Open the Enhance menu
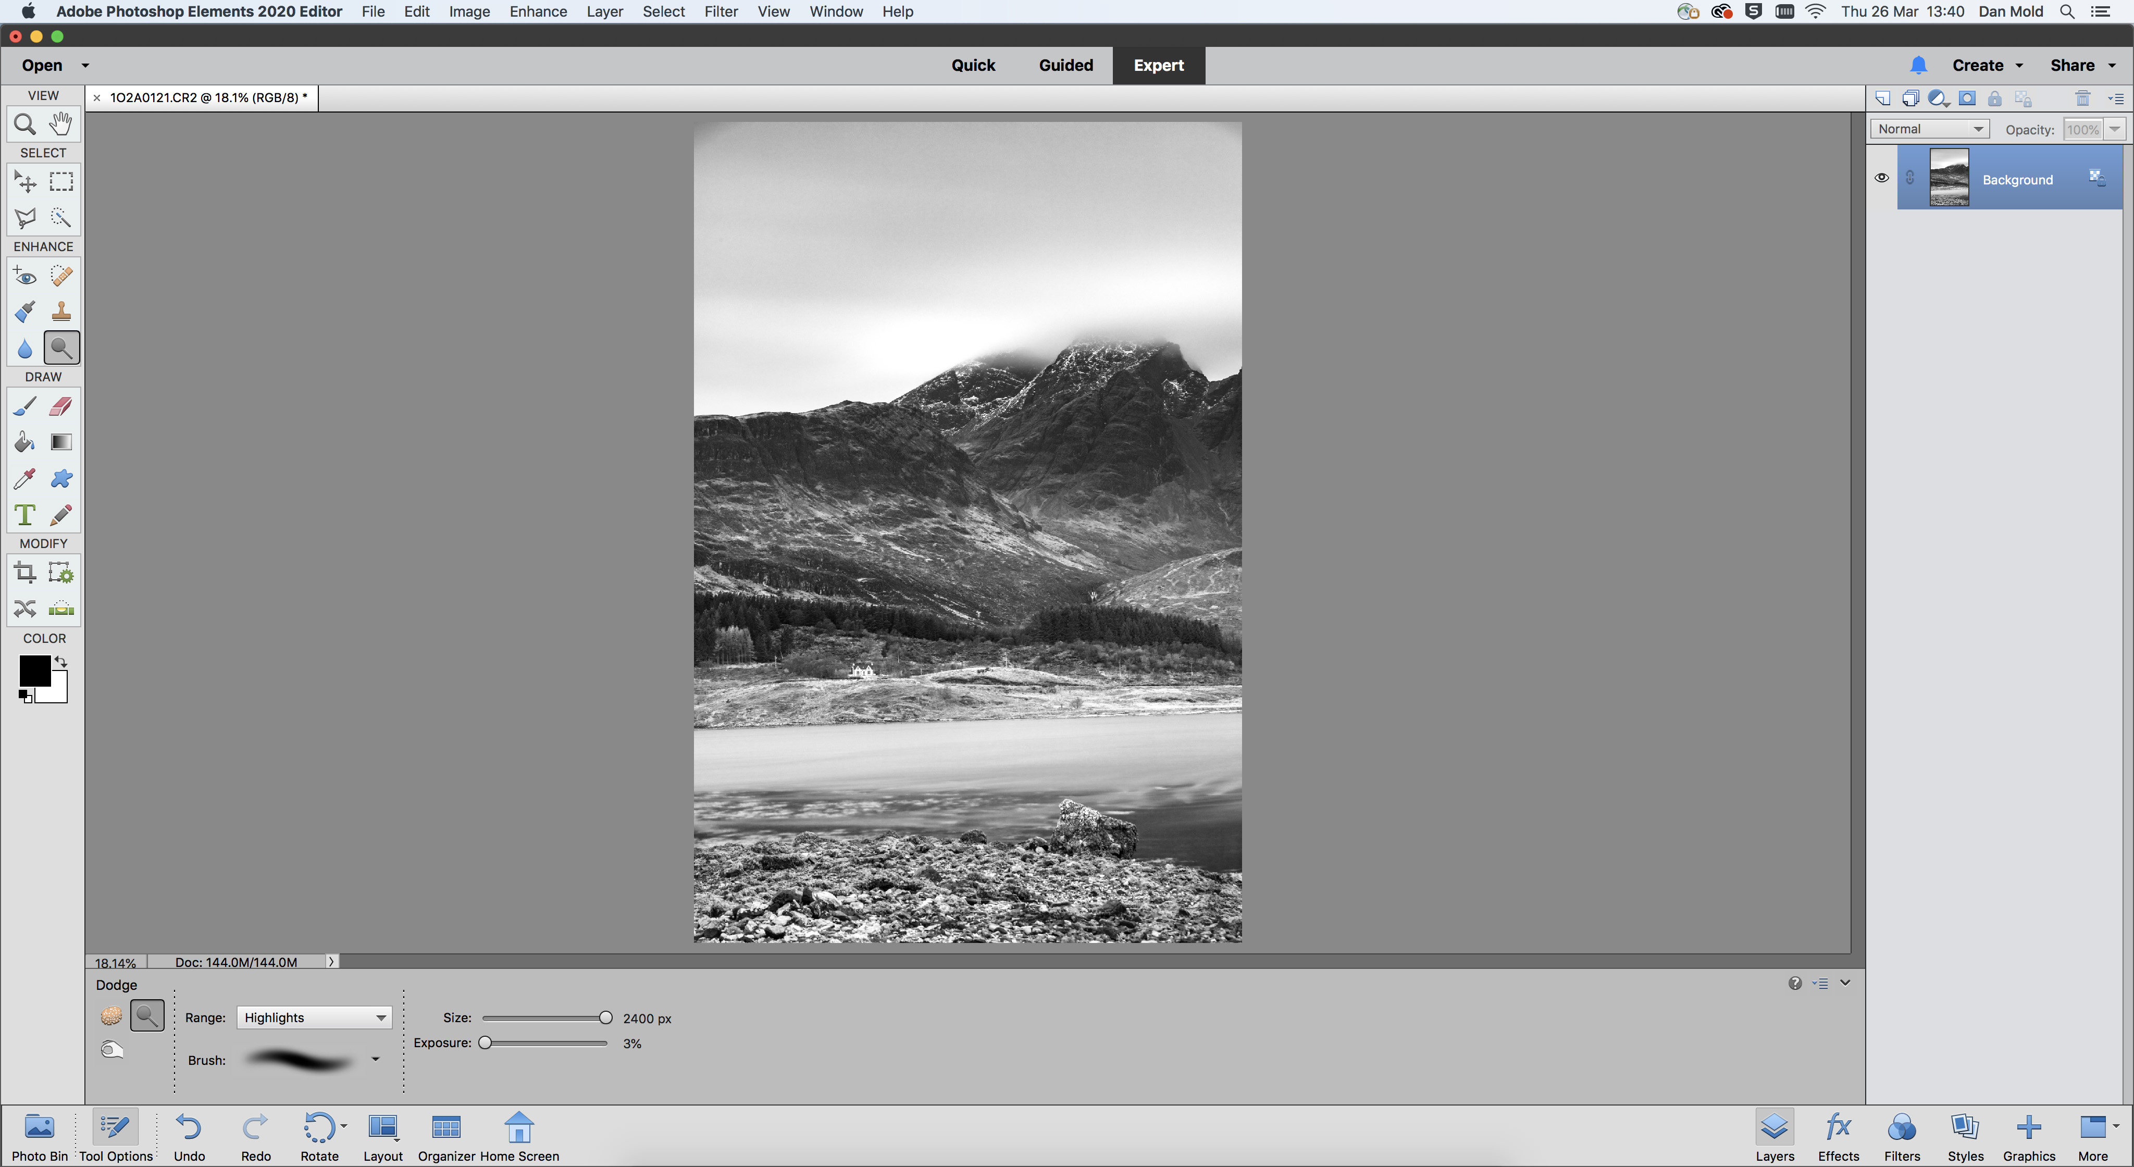The height and width of the screenshot is (1167, 2134). click(x=538, y=11)
